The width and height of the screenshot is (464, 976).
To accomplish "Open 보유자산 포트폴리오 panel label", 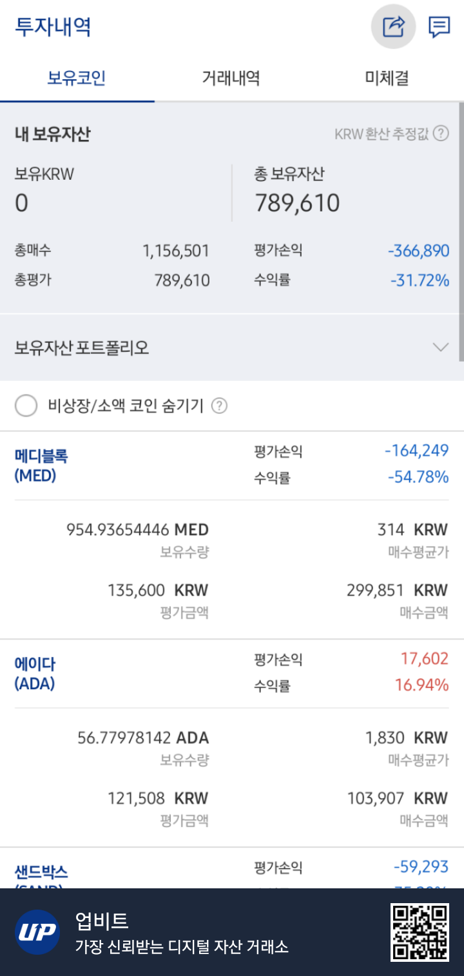I will tap(82, 348).
